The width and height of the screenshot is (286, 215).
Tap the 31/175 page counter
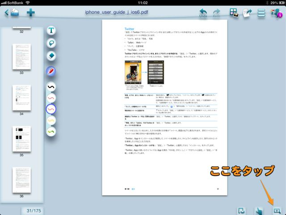click(x=34, y=211)
